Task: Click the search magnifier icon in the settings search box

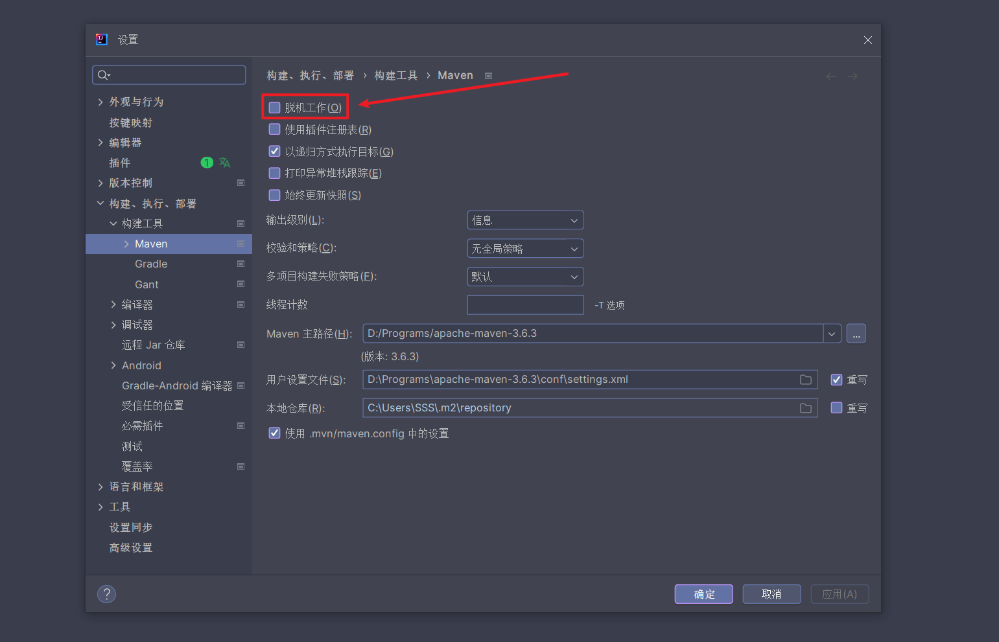Action: point(104,75)
